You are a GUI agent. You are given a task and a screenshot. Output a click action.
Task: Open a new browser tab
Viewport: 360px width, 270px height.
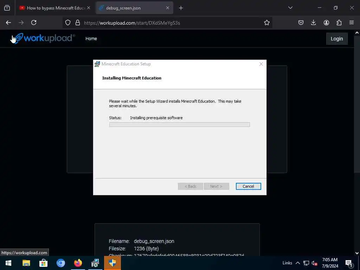point(181,8)
